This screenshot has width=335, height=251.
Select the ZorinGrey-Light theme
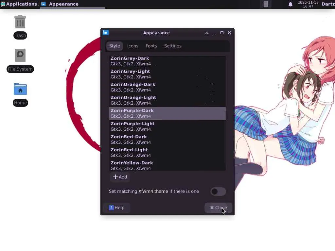click(x=167, y=74)
